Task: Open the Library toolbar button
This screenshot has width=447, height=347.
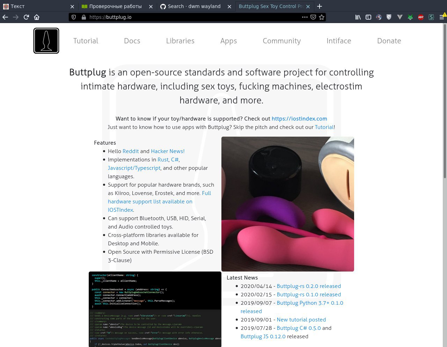Action: [358, 17]
